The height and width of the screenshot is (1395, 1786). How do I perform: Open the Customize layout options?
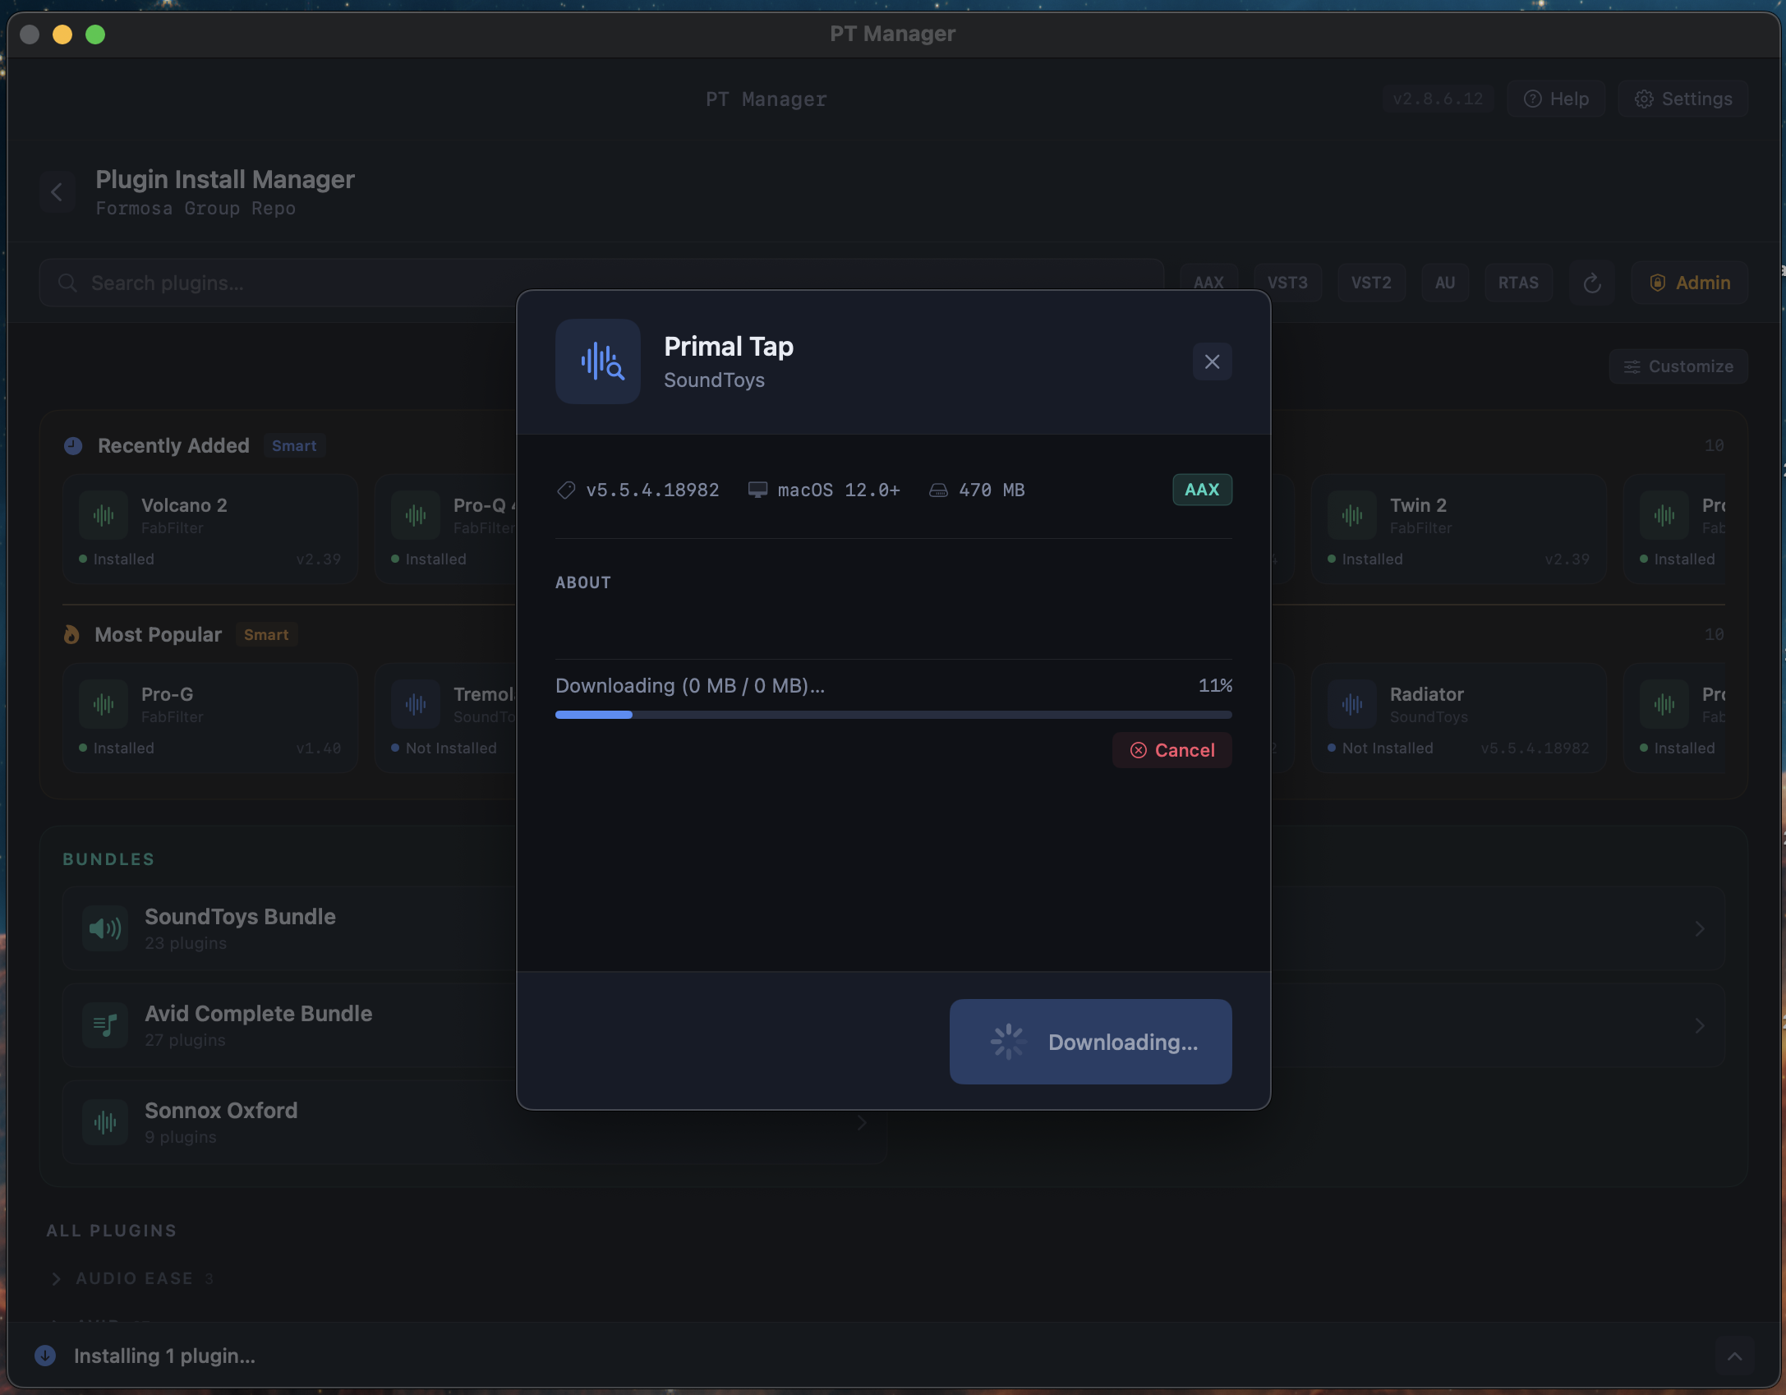[x=1678, y=366]
